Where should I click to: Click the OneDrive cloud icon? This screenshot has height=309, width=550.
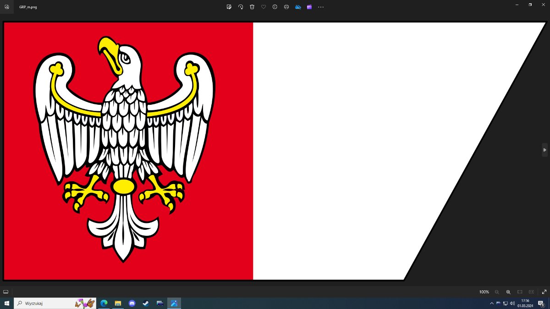[x=298, y=7]
